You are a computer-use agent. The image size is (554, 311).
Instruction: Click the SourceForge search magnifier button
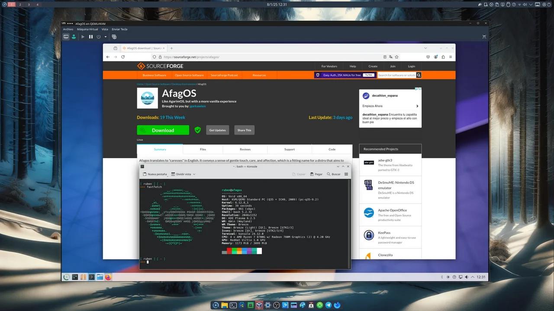(x=419, y=75)
